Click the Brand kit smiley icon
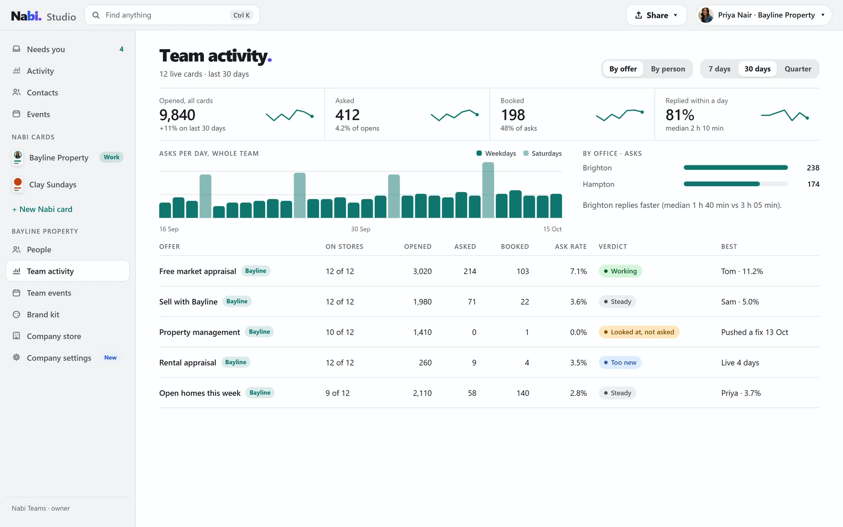The width and height of the screenshot is (843, 527). click(x=16, y=314)
